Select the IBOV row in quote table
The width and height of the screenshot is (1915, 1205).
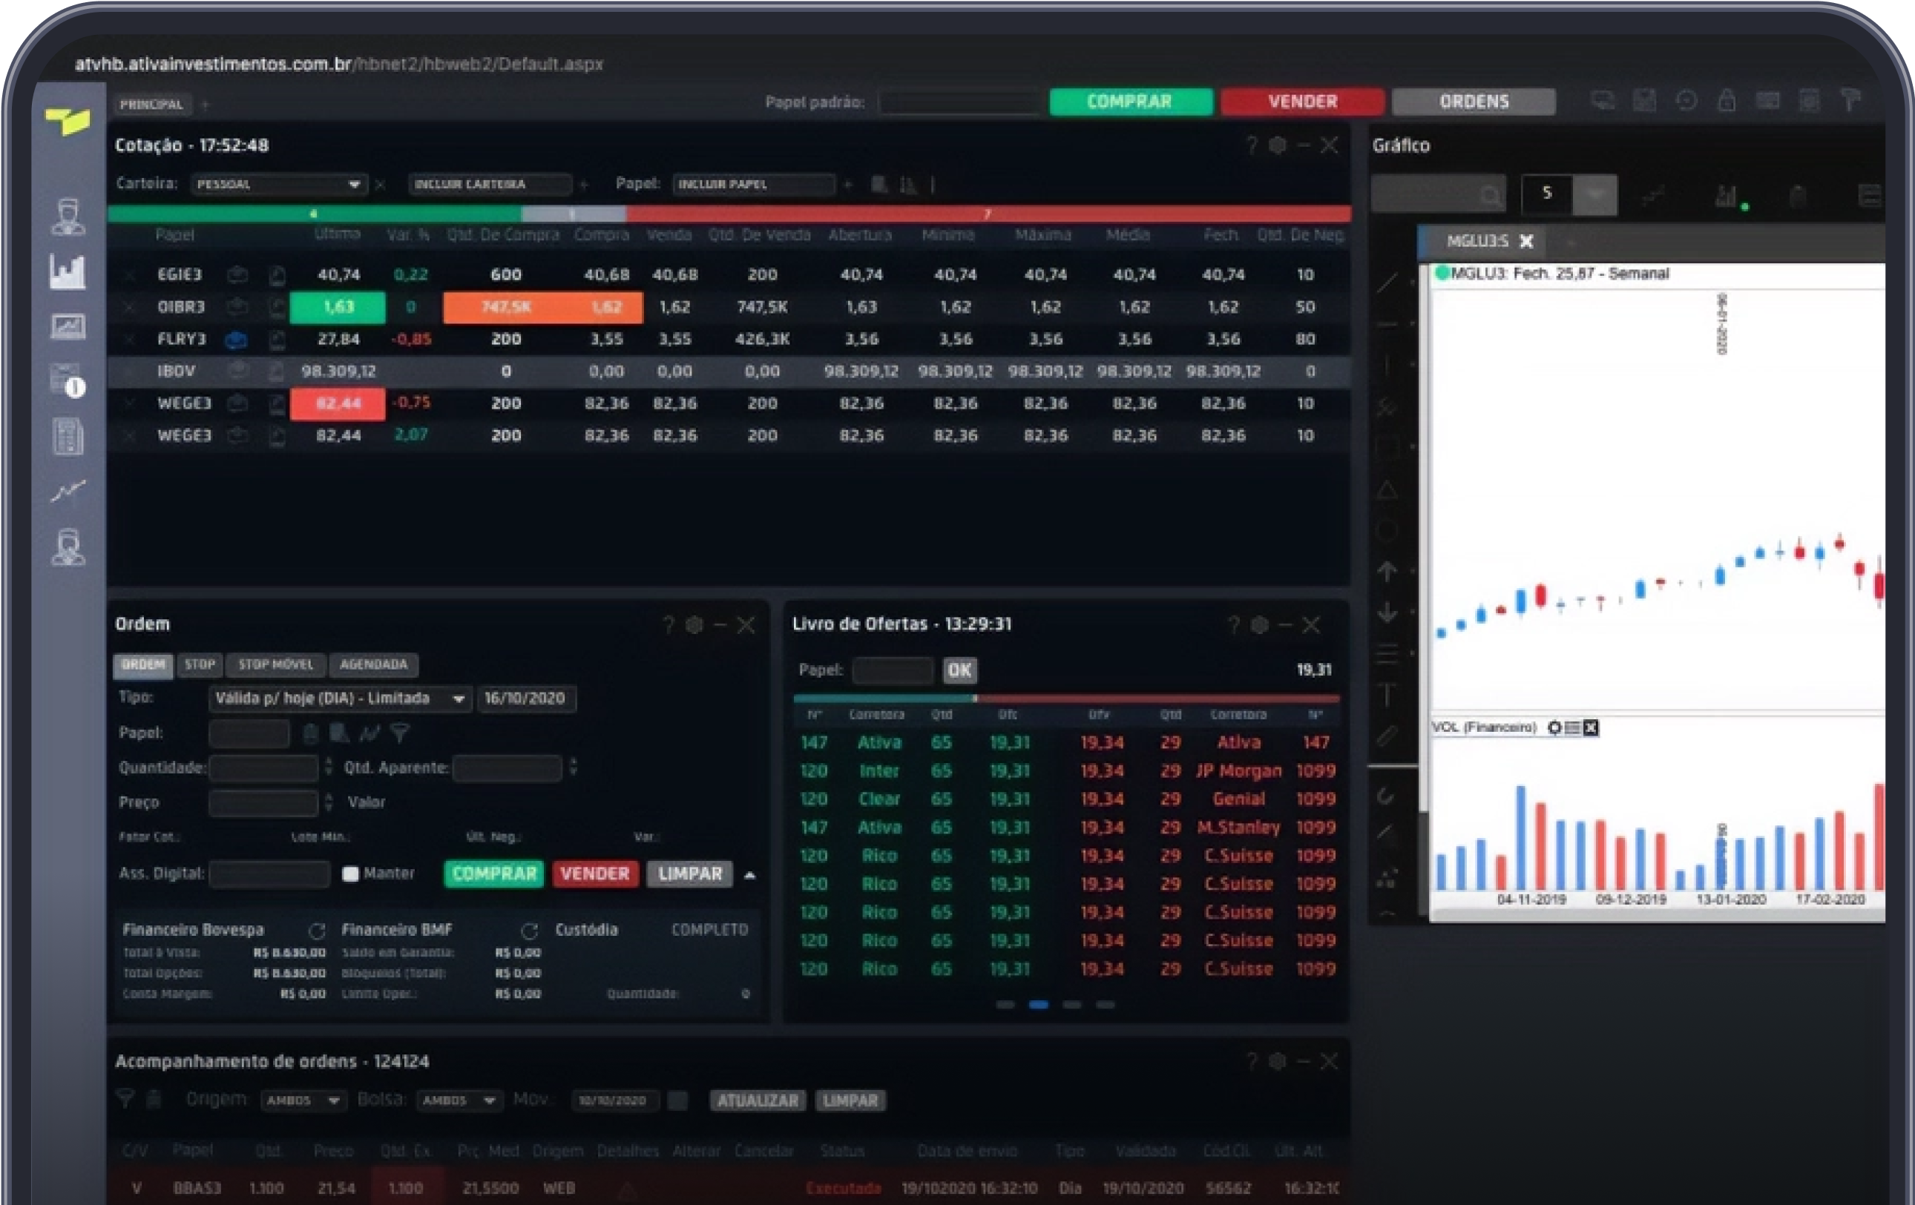click(x=729, y=372)
